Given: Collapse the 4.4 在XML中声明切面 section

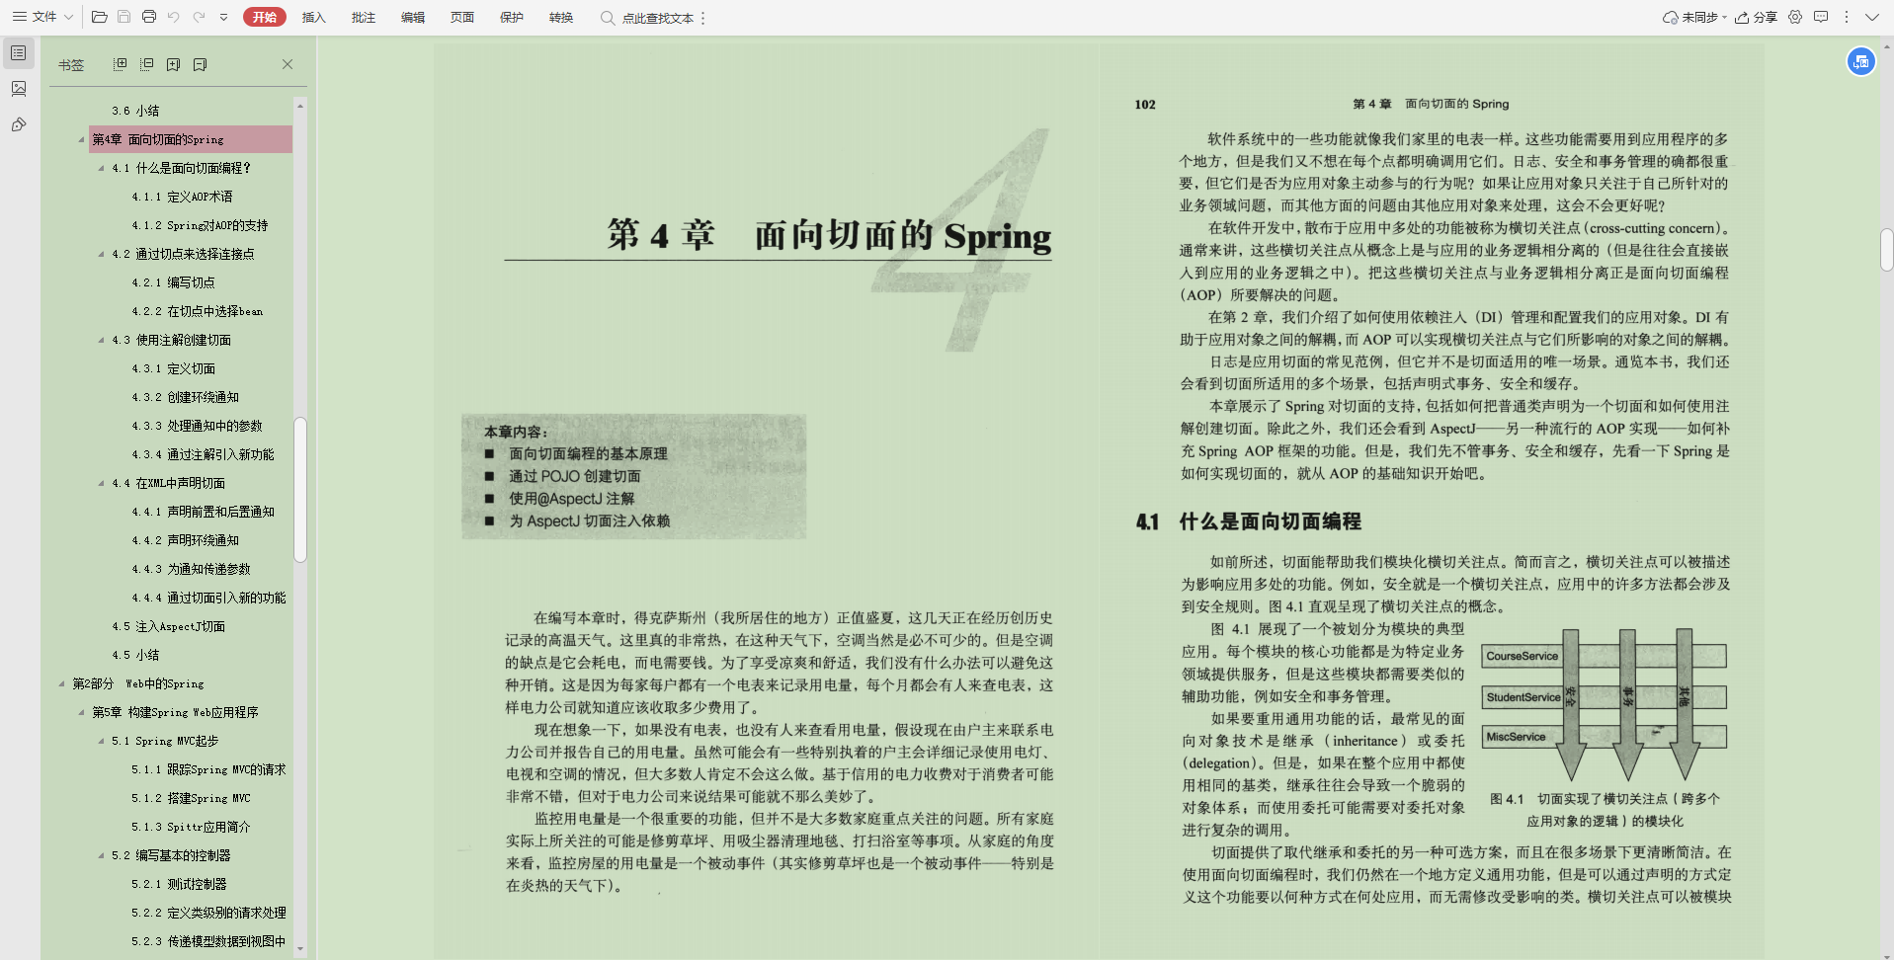Looking at the screenshot, I should click(100, 483).
